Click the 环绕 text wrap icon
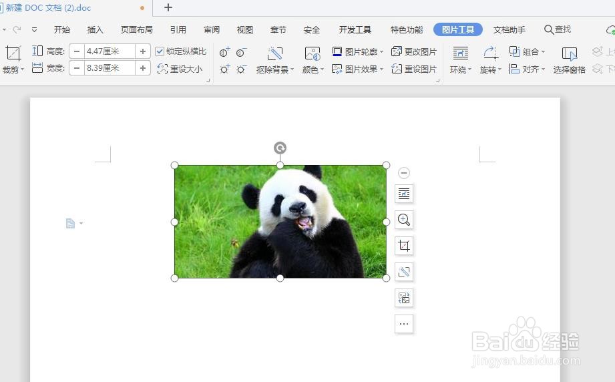Screen dimensions: 615x382 [461, 53]
